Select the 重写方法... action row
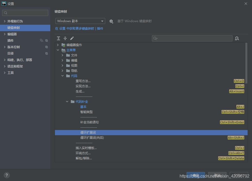252x181 pixels. click(x=151, y=81)
